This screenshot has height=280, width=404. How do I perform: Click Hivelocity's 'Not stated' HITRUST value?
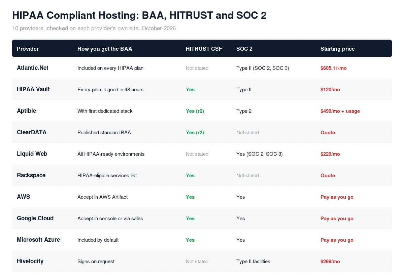pyautogui.click(x=197, y=262)
